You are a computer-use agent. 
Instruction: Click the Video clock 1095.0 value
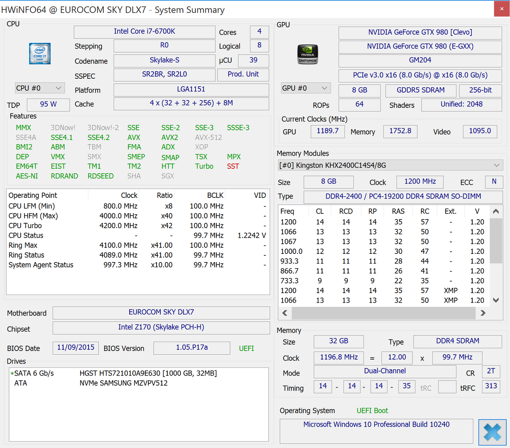pos(480,131)
